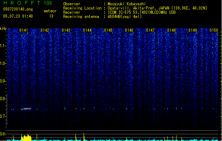The image size is (222, 141).
Task: Click the Receiving Location label
Action: click(x=82, y=8)
